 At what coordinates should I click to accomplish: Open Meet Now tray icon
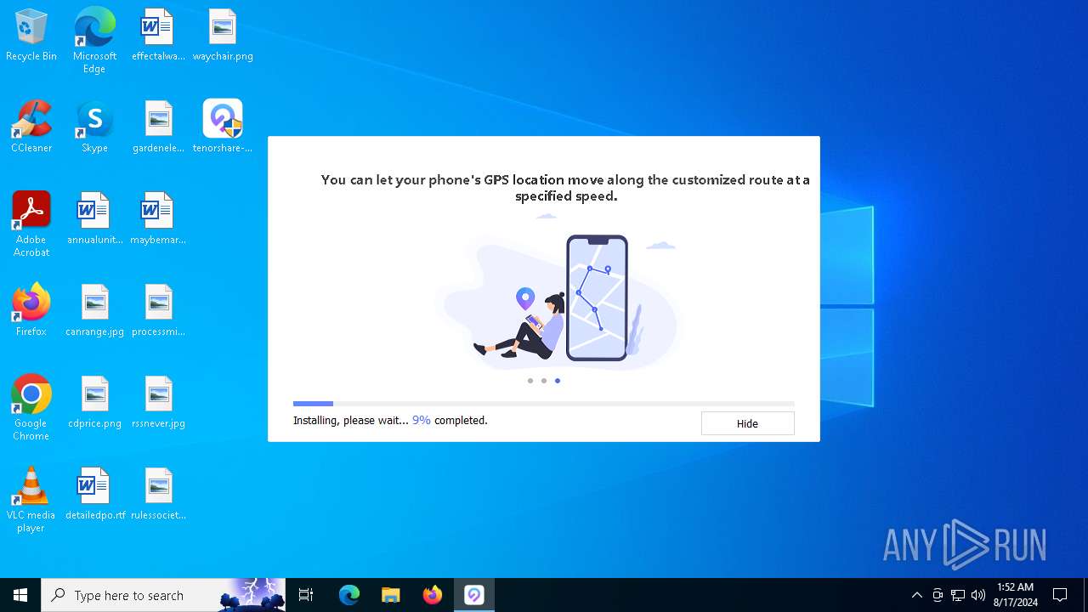point(938,595)
